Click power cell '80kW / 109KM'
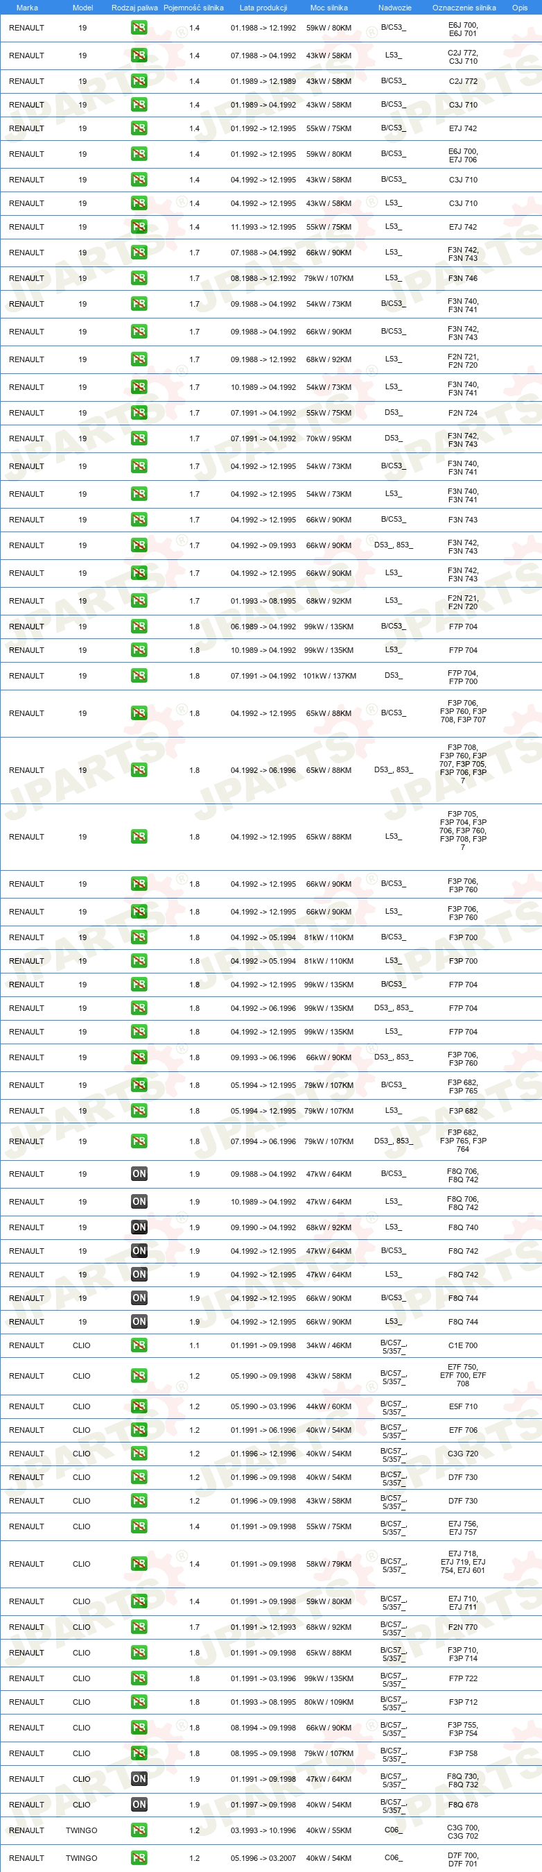The width and height of the screenshot is (542, 1872). click(329, 1702)
